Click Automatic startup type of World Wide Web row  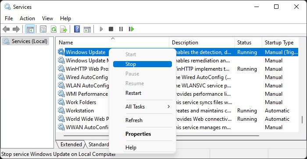277,119
